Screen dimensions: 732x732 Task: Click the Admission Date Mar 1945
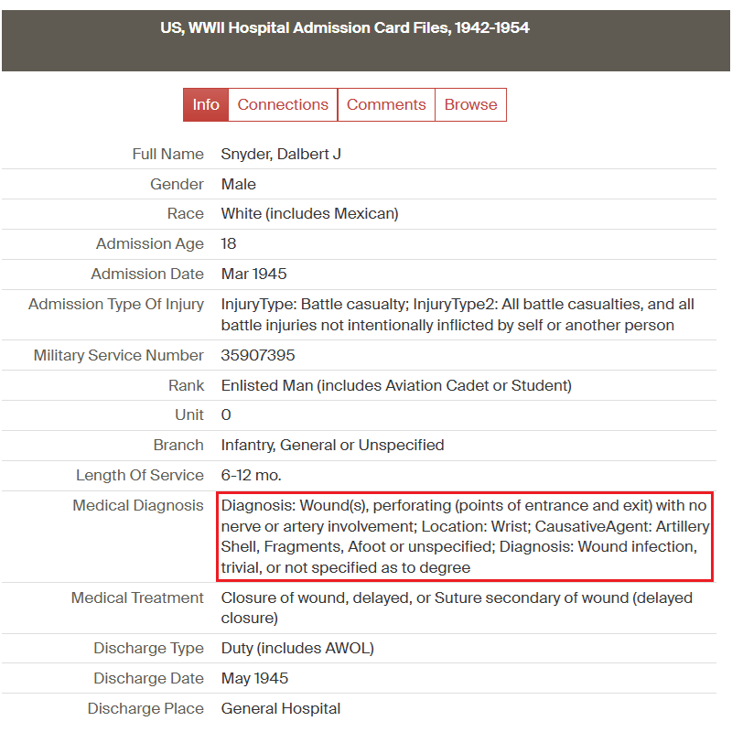[x=254, y=274]
